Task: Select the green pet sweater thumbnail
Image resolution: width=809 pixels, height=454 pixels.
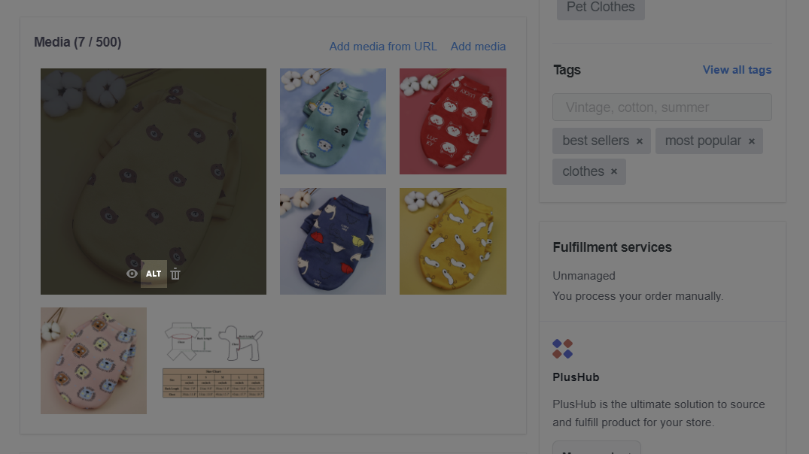Action: 333,121
